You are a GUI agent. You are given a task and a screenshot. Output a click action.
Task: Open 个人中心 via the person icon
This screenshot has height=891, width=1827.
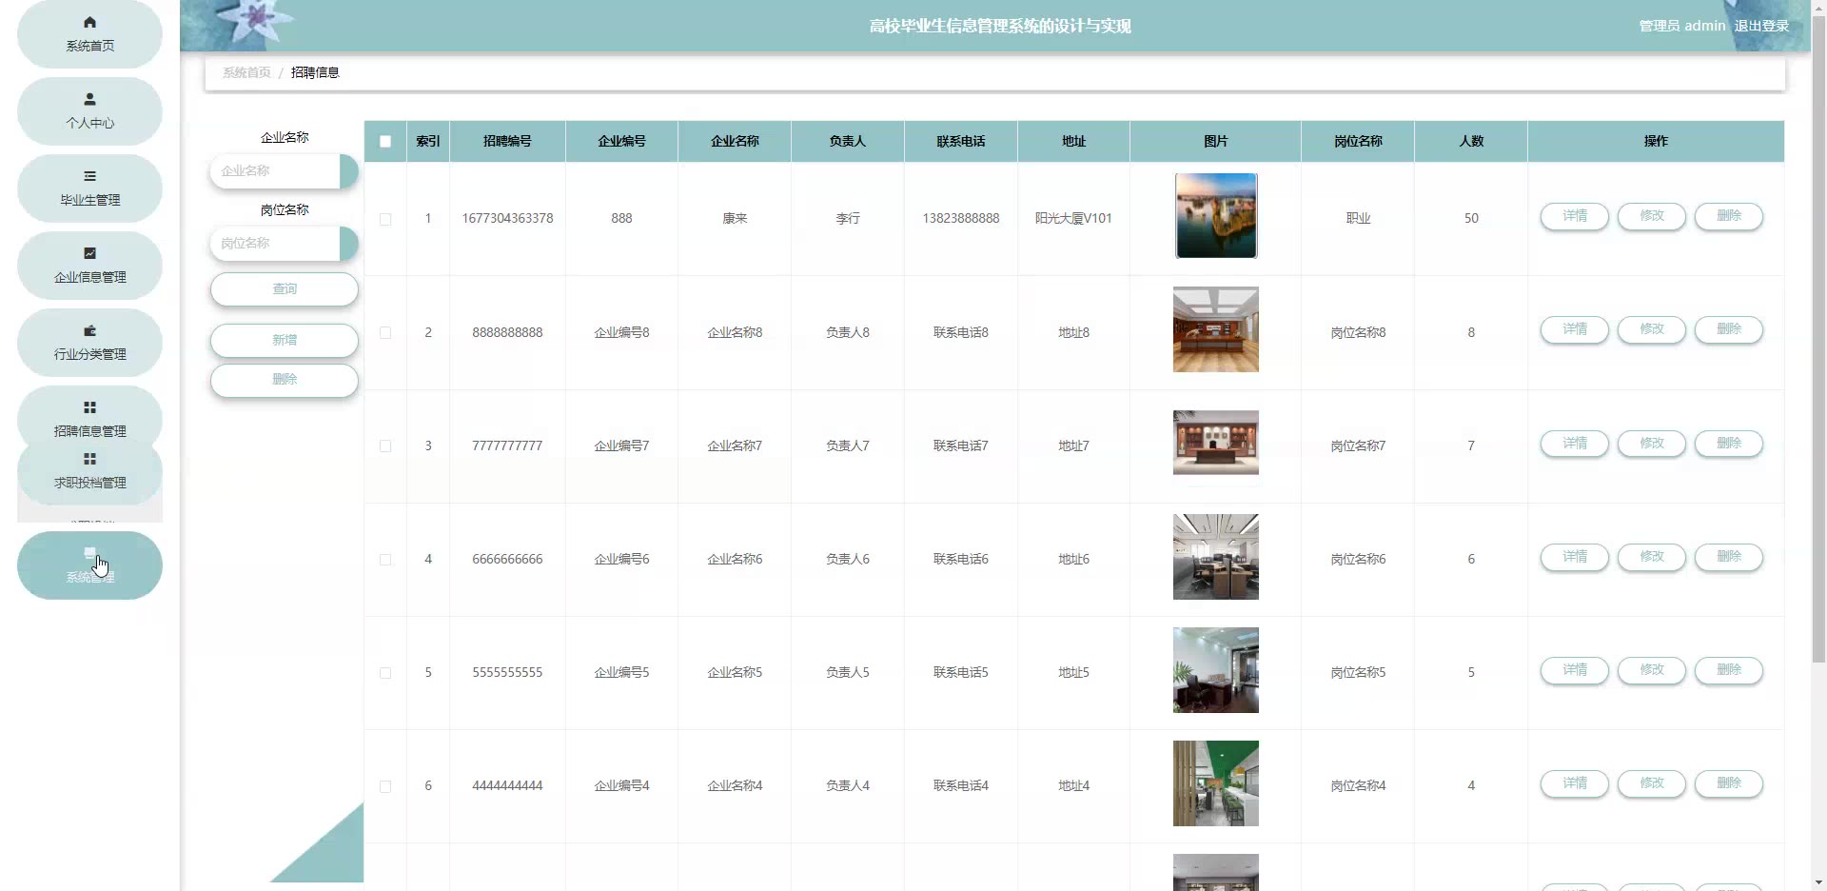(x=89, y=99)
